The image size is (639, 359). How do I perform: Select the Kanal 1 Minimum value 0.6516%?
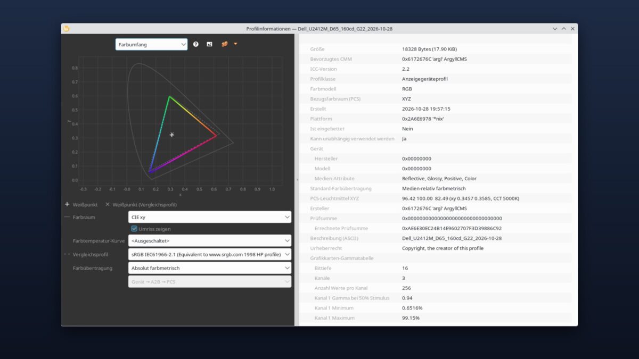point(412,308)
